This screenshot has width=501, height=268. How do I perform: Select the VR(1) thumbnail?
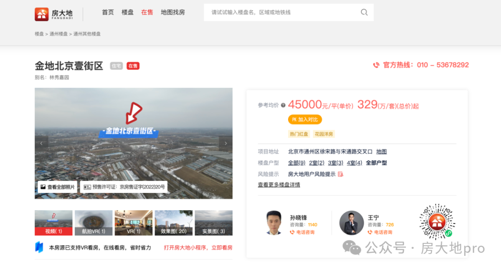(x=134, y=223)
